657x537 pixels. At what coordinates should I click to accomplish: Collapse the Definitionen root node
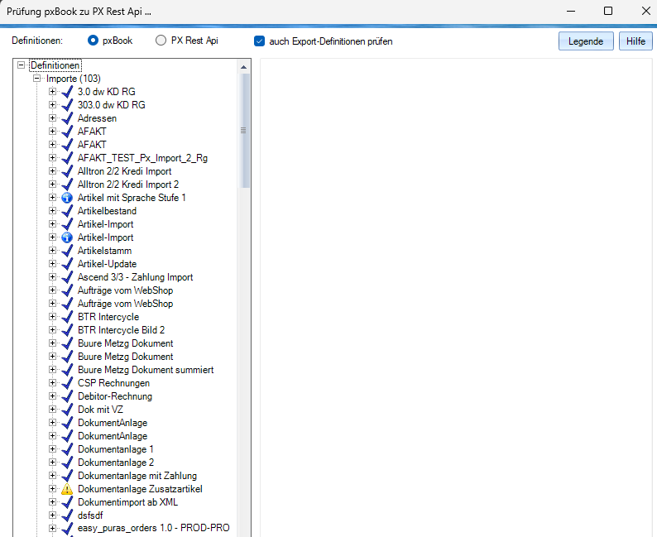click(22, 65)
